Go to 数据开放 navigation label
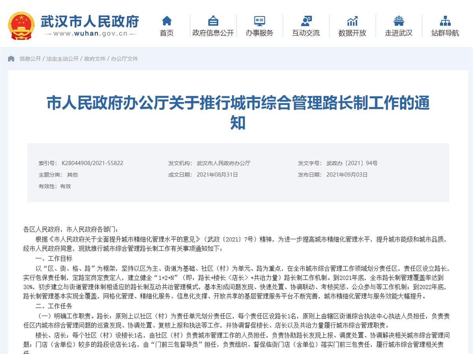This screenshot has width=473, height=354. click(352, 33)
